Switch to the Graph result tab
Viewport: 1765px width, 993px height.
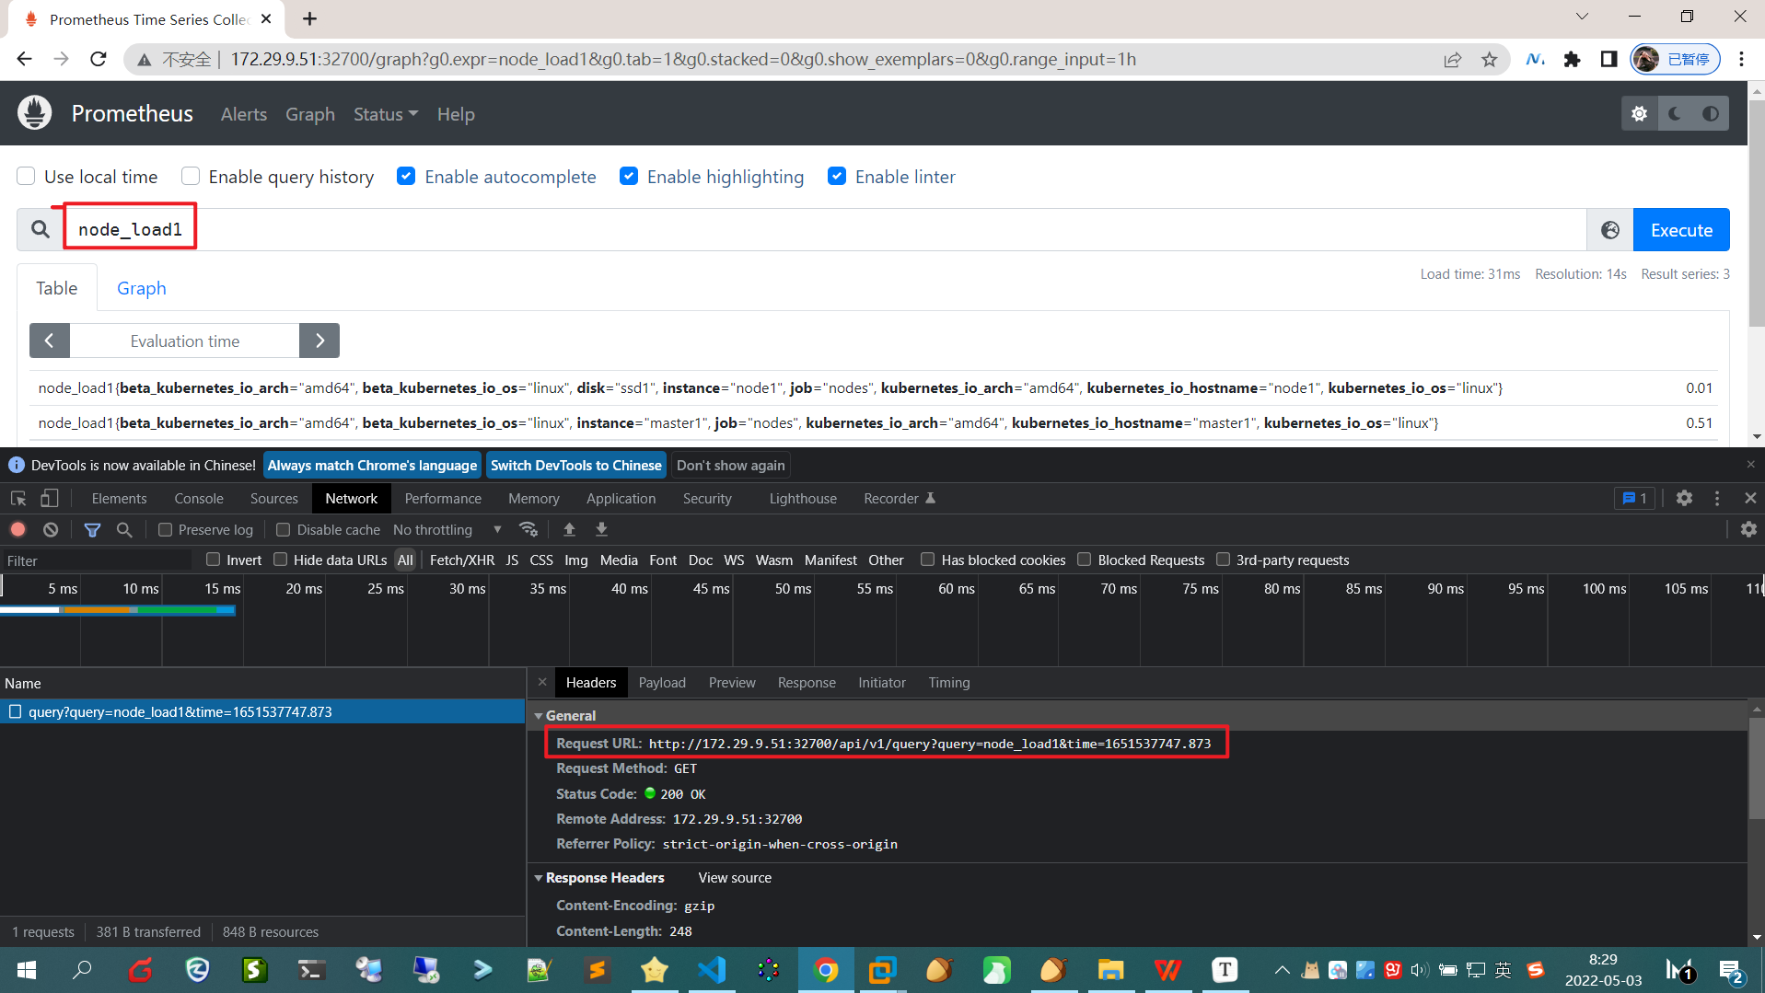click(x=142, y=288)
